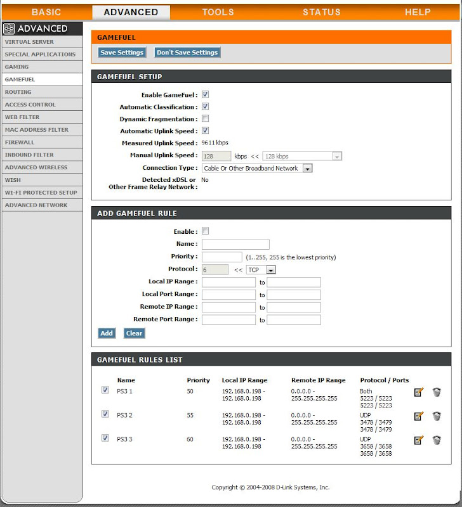The image size is (462, 507).
Task: Click the Protocol number field
Action: (215, 270)
